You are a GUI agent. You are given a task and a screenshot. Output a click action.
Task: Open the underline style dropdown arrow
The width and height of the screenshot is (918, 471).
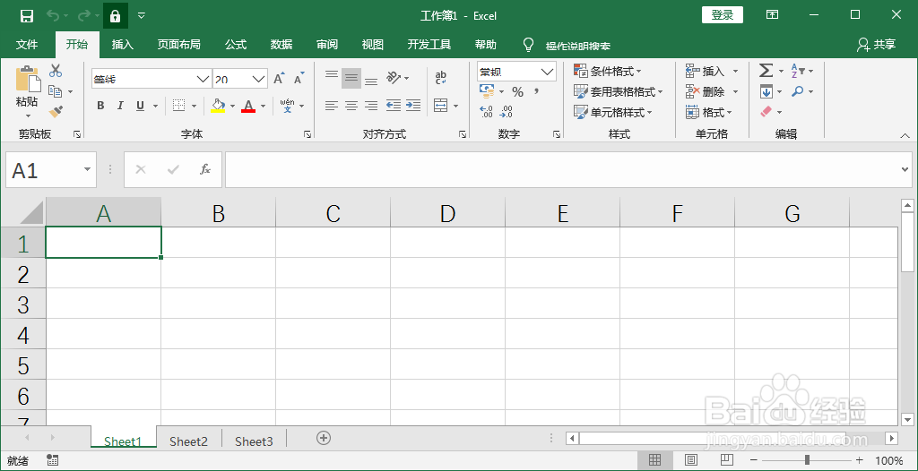point(156,106)
